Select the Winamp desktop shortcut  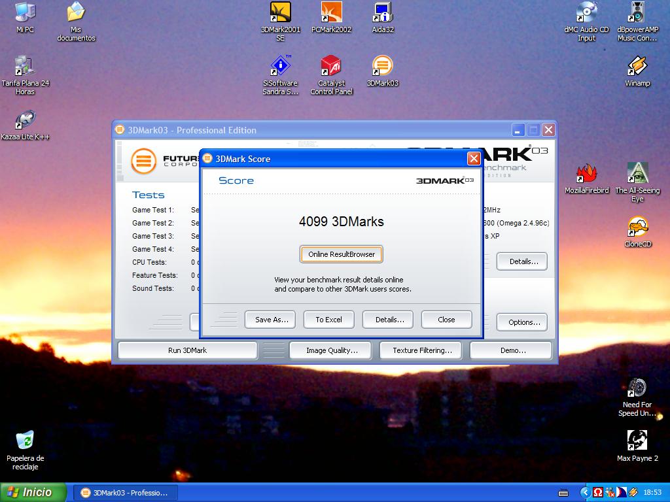pyautogui.click(x=637, y=71)
